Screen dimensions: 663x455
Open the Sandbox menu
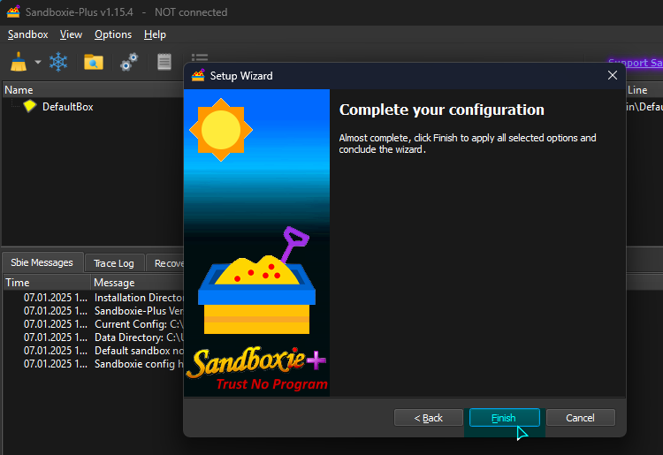[x=28, y=34]
